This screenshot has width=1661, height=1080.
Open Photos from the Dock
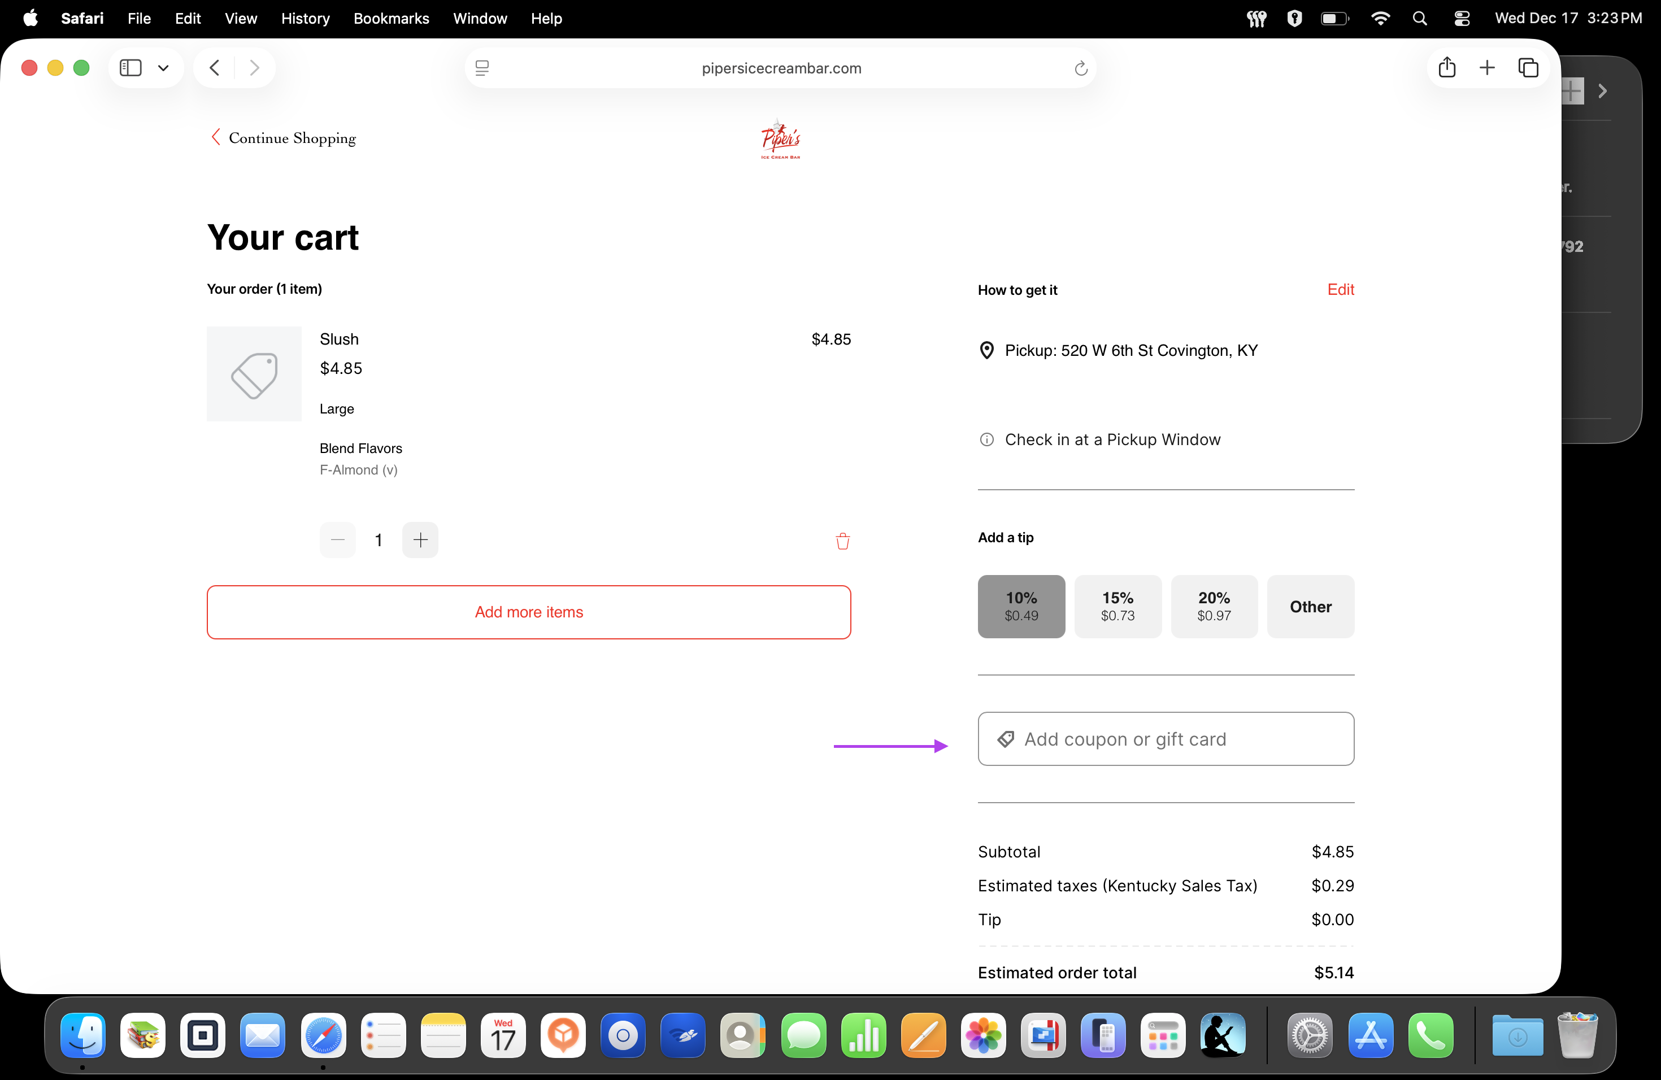984,1035
